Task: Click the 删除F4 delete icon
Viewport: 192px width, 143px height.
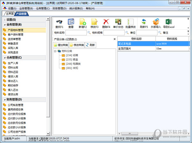Action: click(x=106, y=22)
